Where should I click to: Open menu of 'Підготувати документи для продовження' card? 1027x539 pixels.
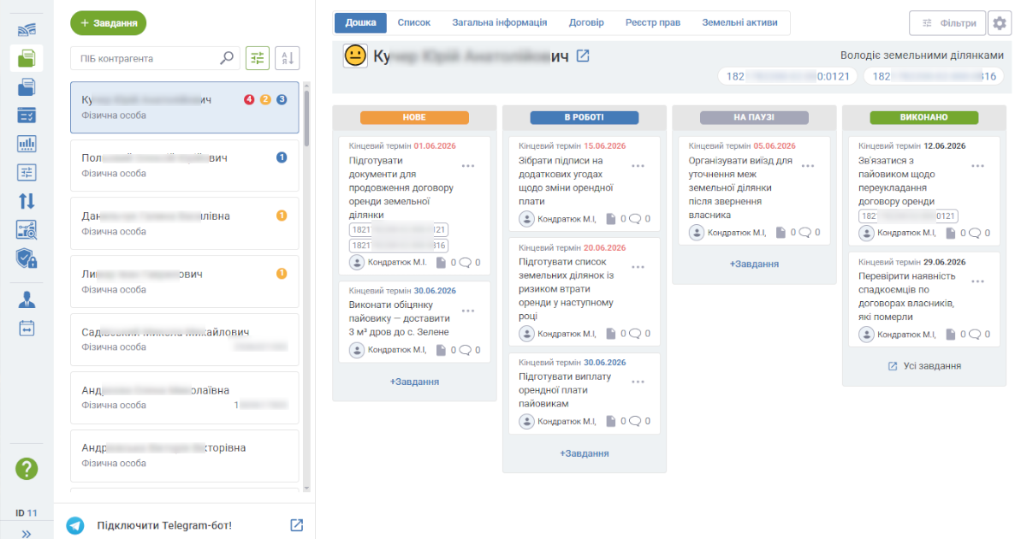[x=468, y=166]
